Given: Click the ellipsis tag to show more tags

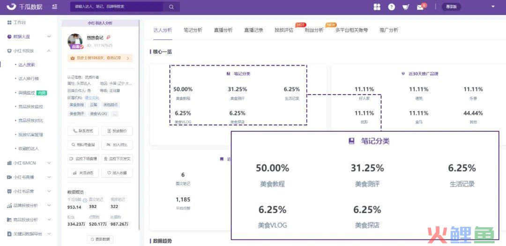Looking at the screenshot, I should (x=115, y=114).
